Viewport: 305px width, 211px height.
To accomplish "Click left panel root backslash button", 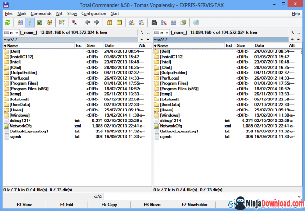I will tap(142, 33).
